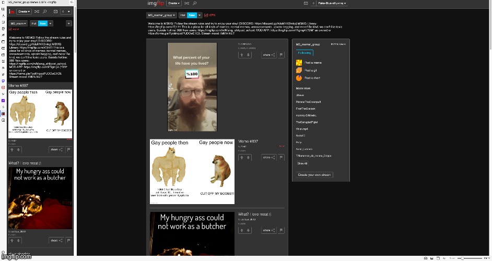Share the 'What percent of your life' post

(x=269, y=55)
